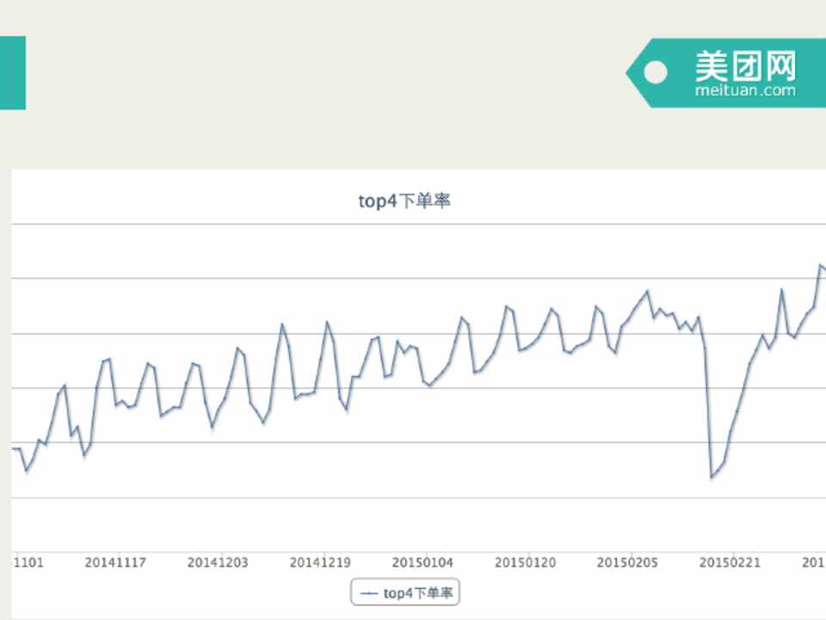Click the chart title top4下单率

pos(404,201)
